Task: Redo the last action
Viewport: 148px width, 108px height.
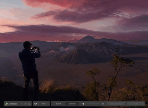Action: point(25,104)
